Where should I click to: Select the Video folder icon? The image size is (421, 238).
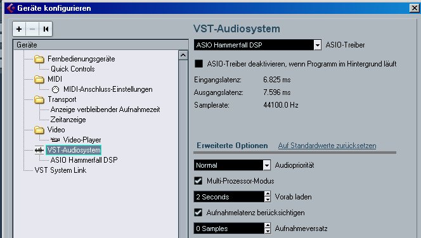[39, 130]
